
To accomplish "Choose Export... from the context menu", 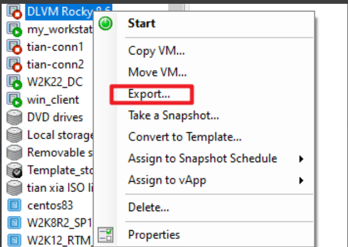I will point(149,94).
